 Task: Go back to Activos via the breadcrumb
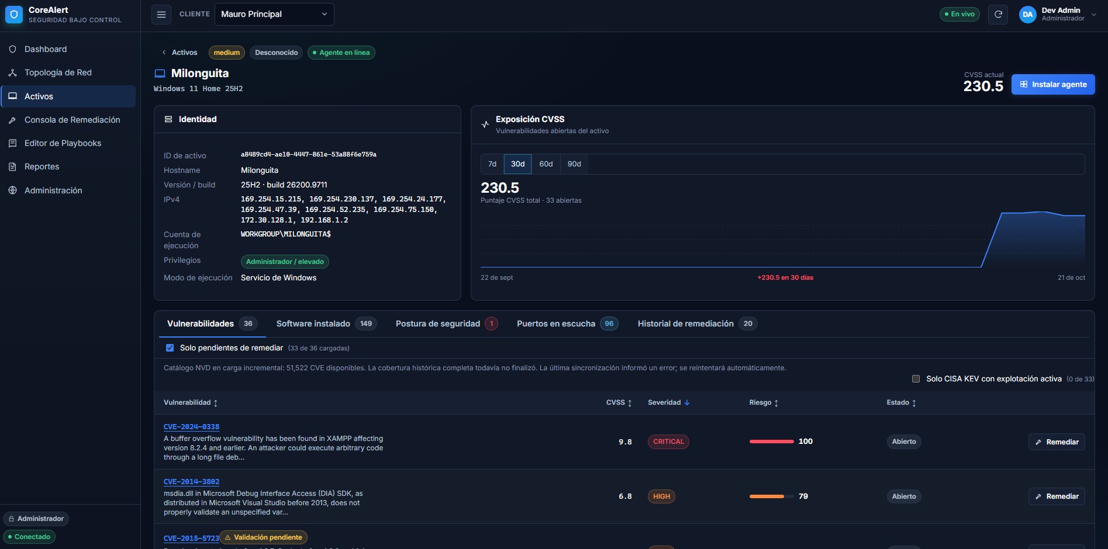pyautogui.click(x=180, y=53)
